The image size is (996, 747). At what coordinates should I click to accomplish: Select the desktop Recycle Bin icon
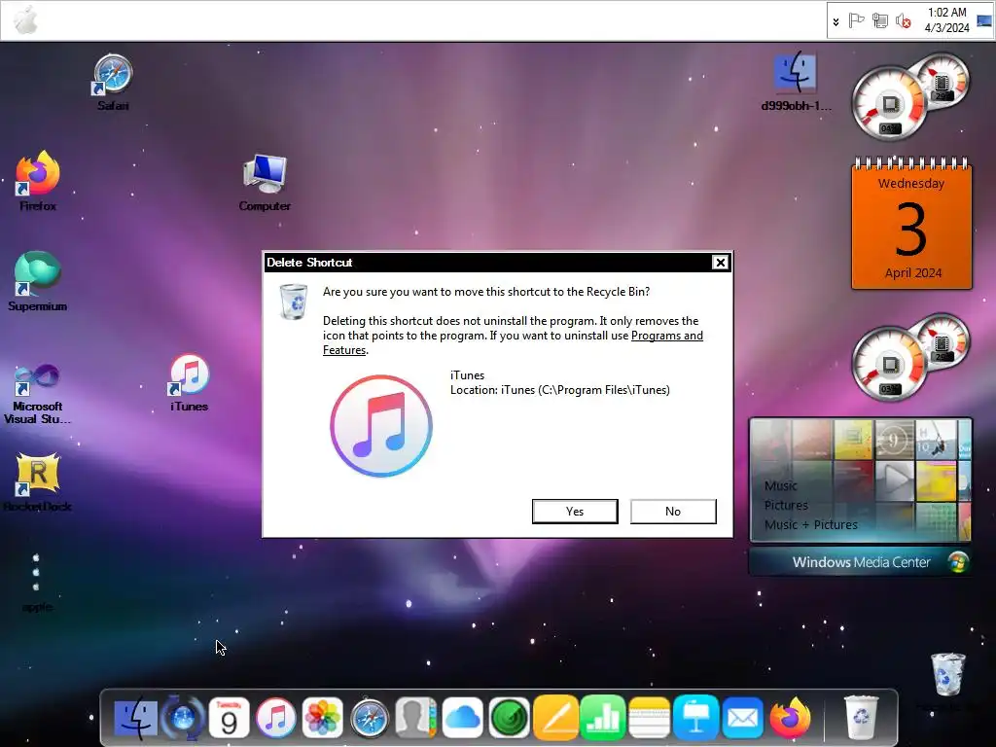coord(947,677)
